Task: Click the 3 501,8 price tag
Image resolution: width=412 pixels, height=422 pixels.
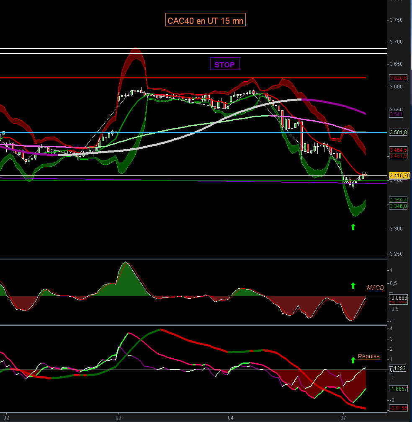Action: coord(398,132)
